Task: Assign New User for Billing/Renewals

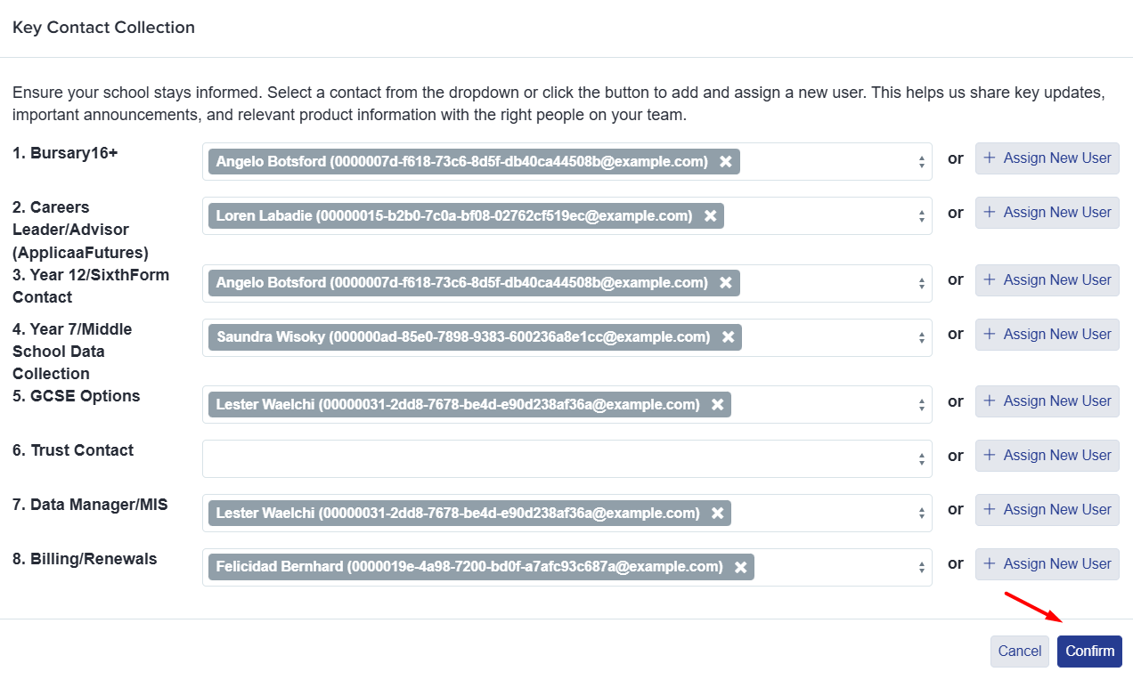Action: tap(1047, 564)
